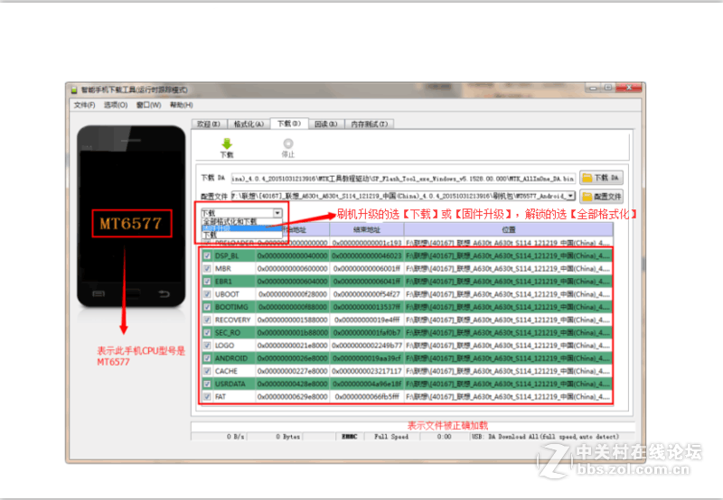Viewport: 723px width, 500px height.
Task: Click RECOVERY begin address 0x0000000001588000
Action: [x=292, y=320]
